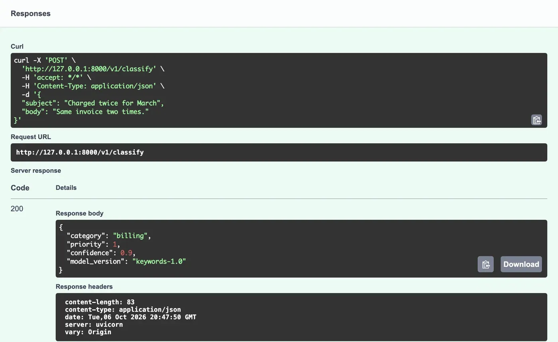Click the vary: Origin header
The image size is (558, 342).
click(88, 332)
